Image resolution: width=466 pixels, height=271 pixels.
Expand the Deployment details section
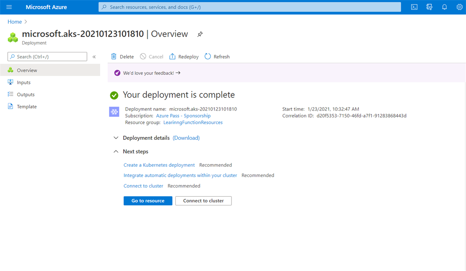point(116,138)
